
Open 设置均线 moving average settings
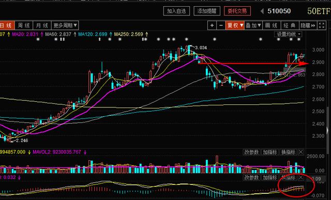[288, 34]
